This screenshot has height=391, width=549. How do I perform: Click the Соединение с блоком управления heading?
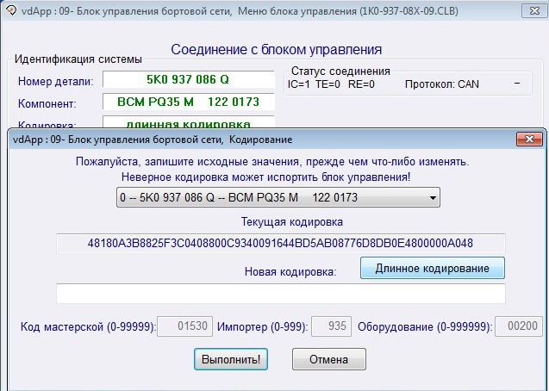coord(277,50)
